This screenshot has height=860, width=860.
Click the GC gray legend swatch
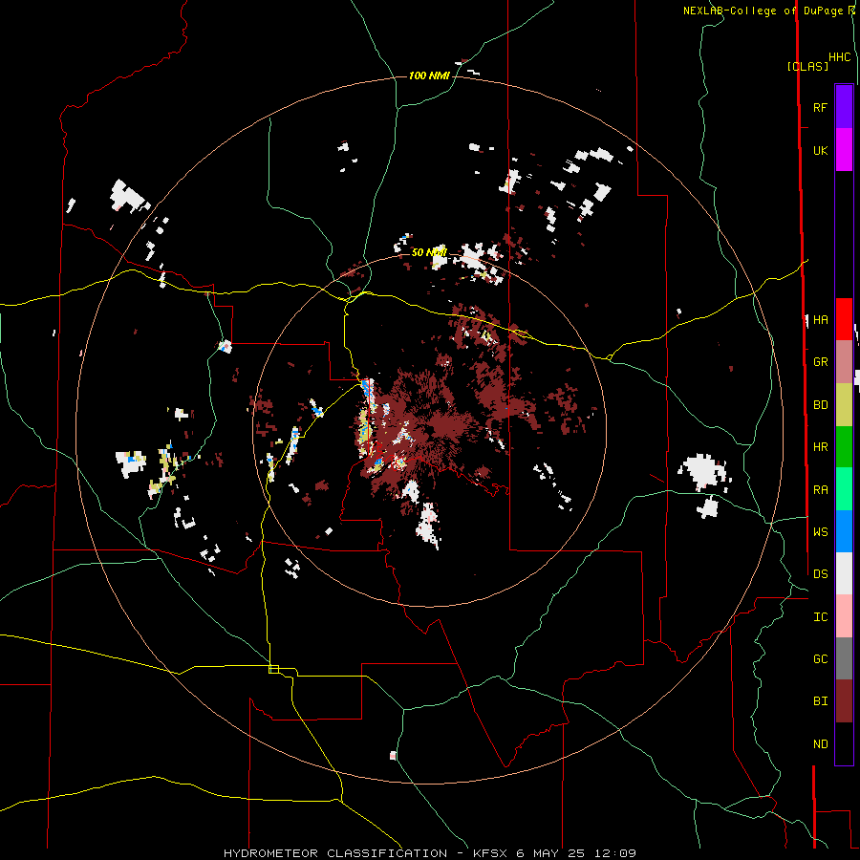tap(844, 658)
